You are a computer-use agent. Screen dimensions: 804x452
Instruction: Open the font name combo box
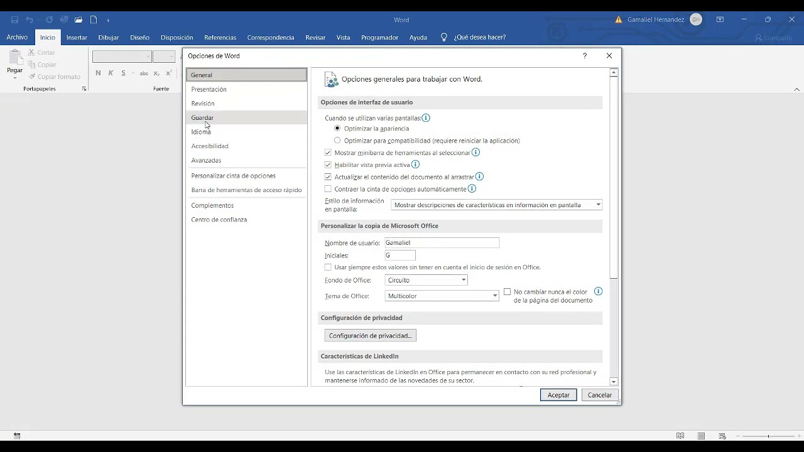click(x=122, y=56)
